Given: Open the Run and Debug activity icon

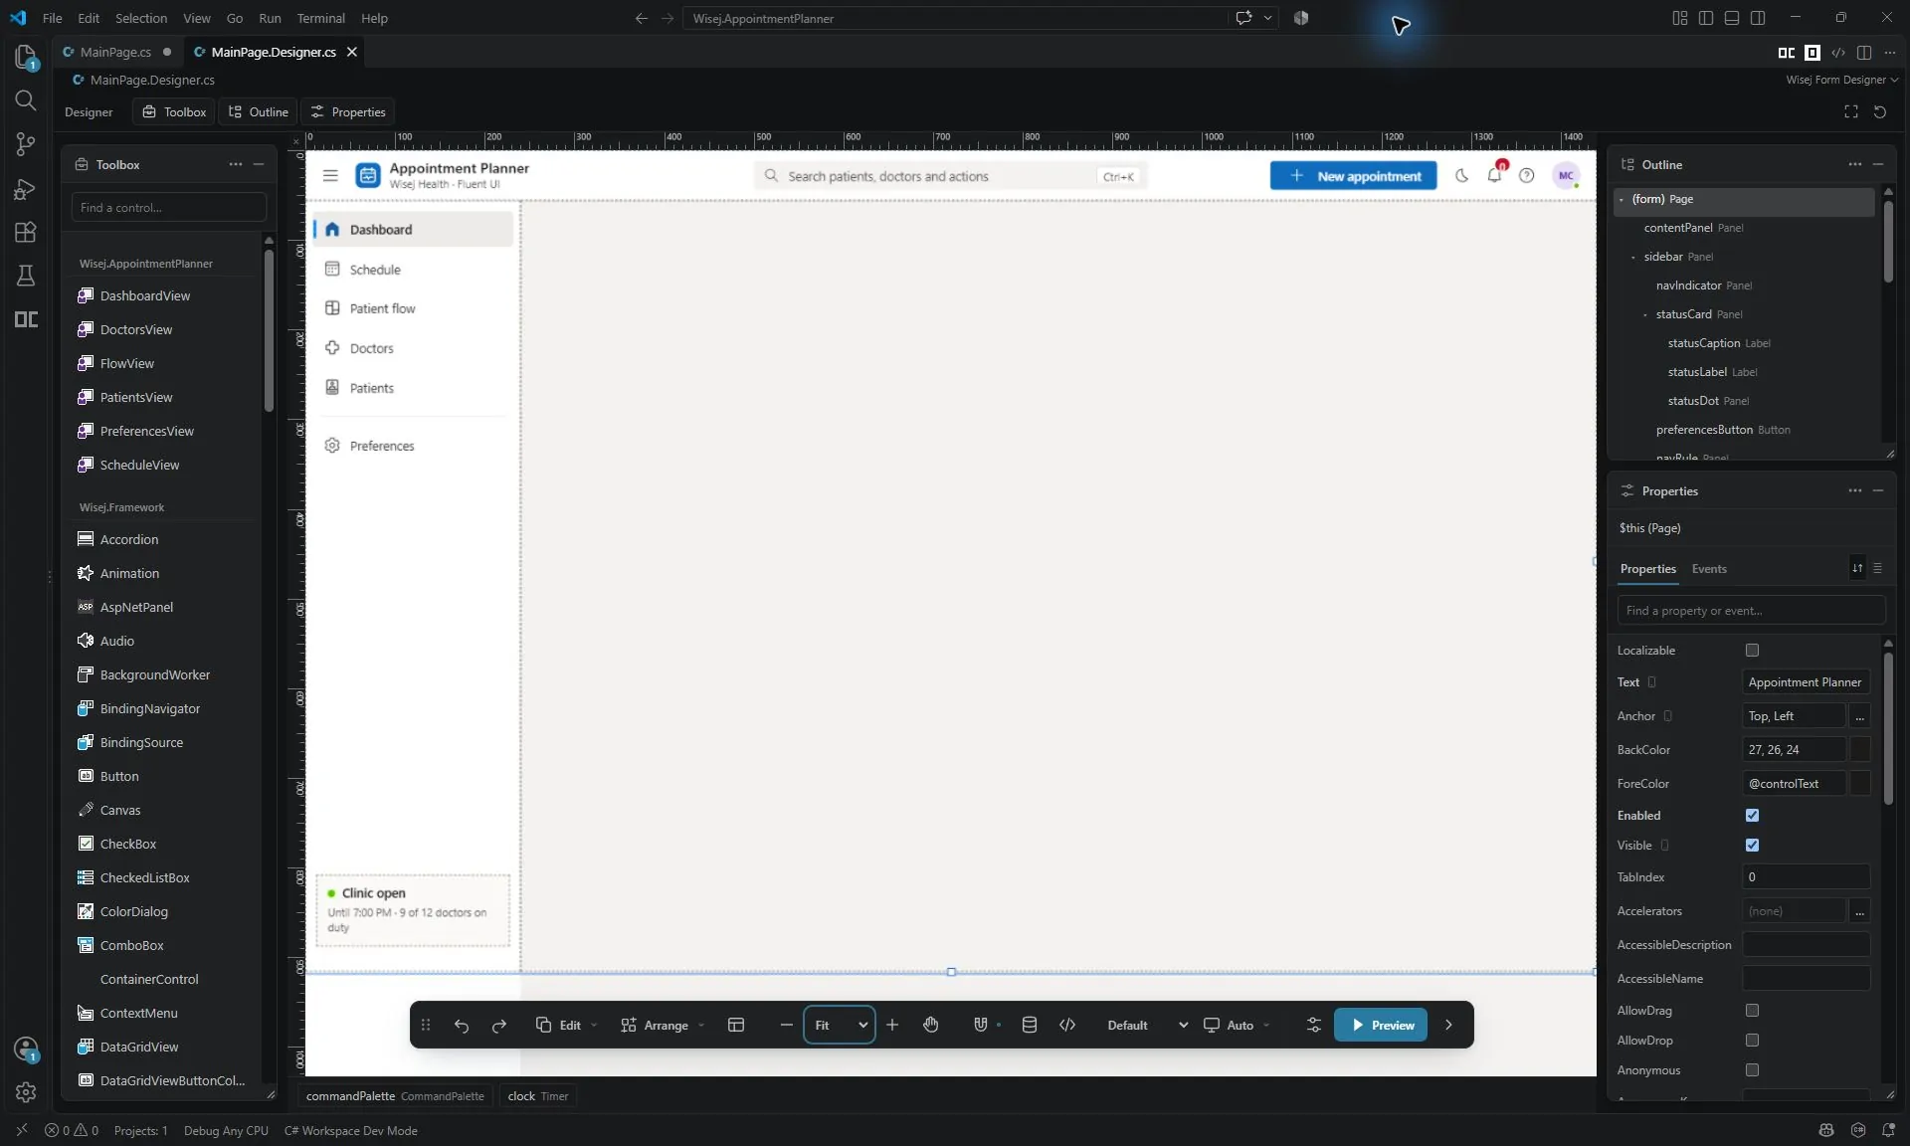Looking at the screenshot, I should pyautogui.click(x=26, y=189).
